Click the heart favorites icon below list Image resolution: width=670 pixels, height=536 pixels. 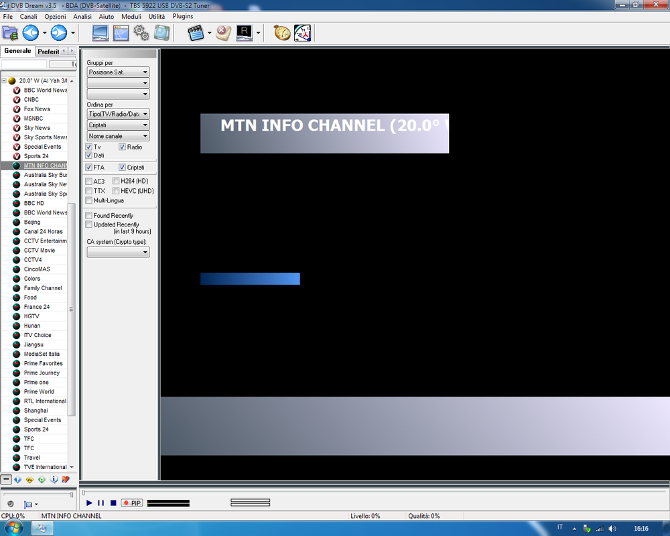(66, 480)
